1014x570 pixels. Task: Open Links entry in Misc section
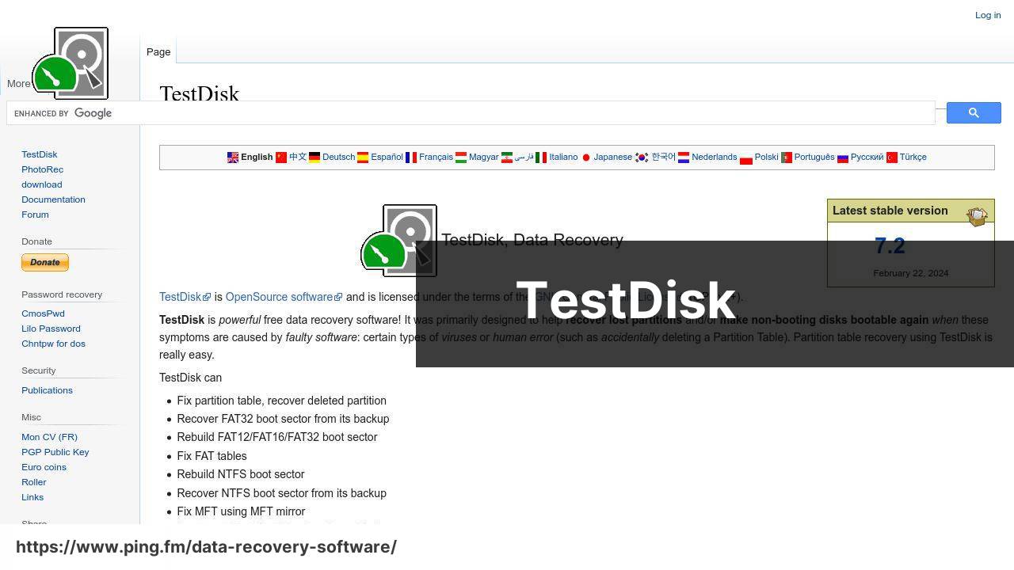pyautogui.click(x=32, y=497)
